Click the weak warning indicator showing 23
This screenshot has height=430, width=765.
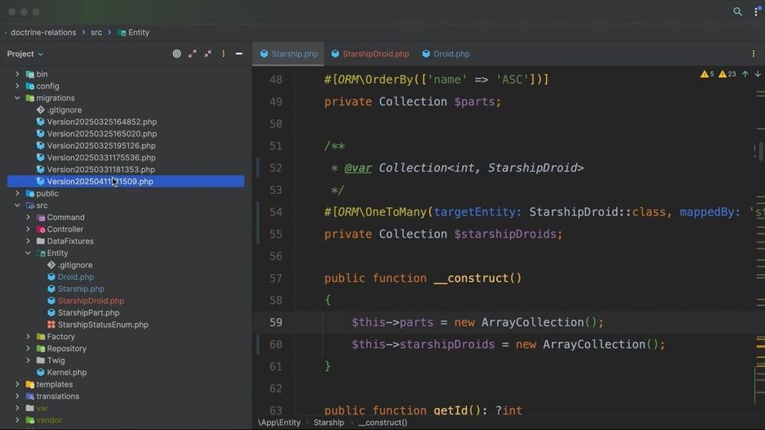727,74
